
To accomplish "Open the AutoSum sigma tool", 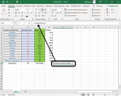I will [x=107, y=10].
